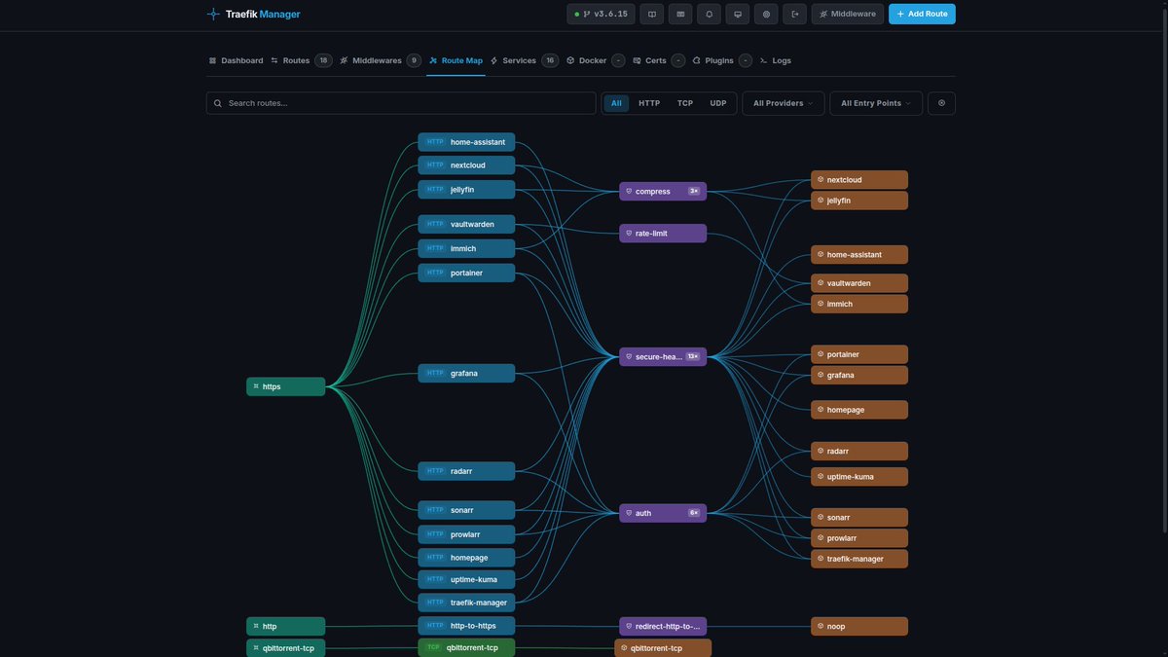Click the https entry point node

point(285,386)
